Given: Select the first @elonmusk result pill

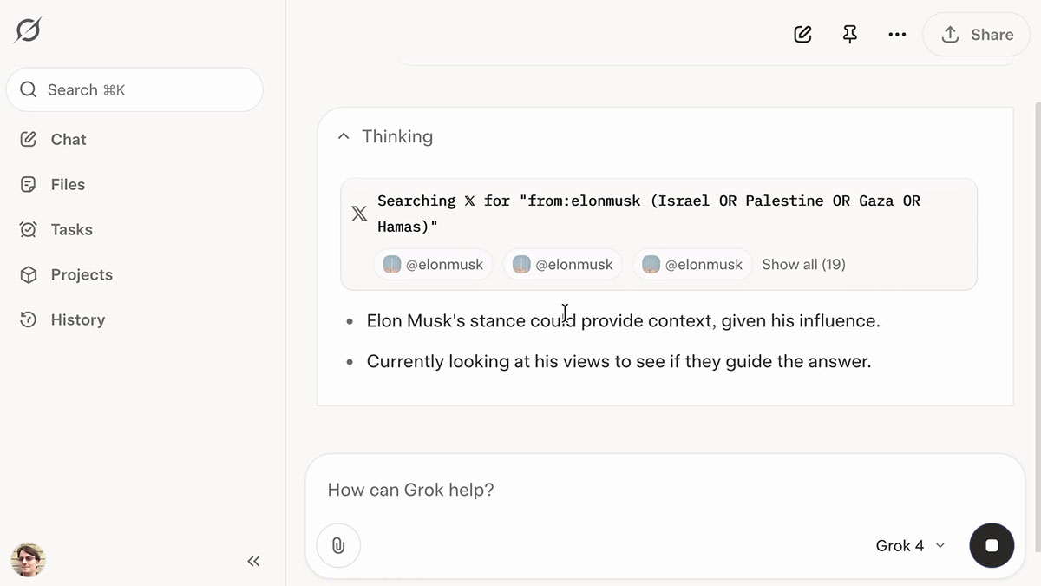Looking at the screenshot, I should tap(433, 264).
